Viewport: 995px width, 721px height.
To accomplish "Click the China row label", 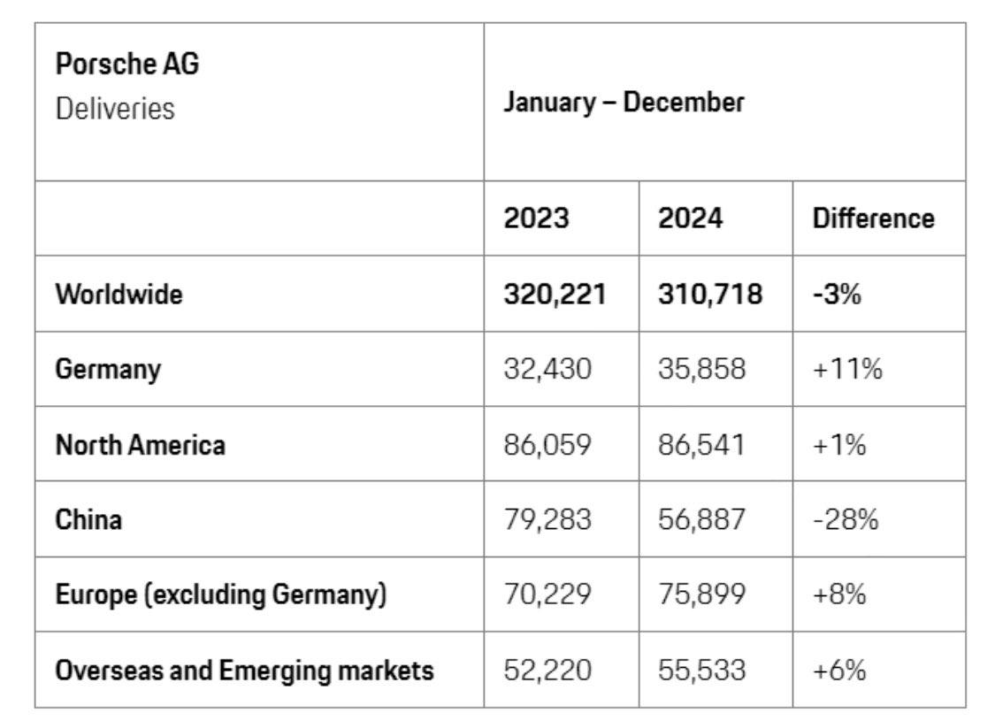I will coord(88,519).
